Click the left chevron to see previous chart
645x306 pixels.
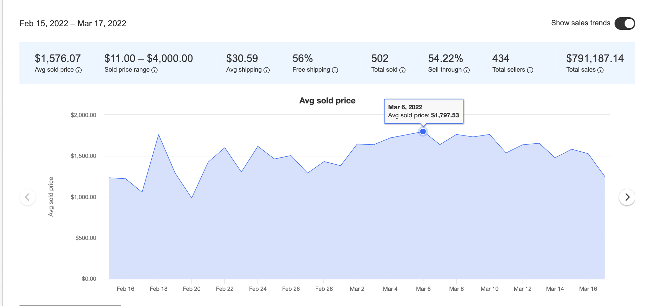click(x=28, y=197)
